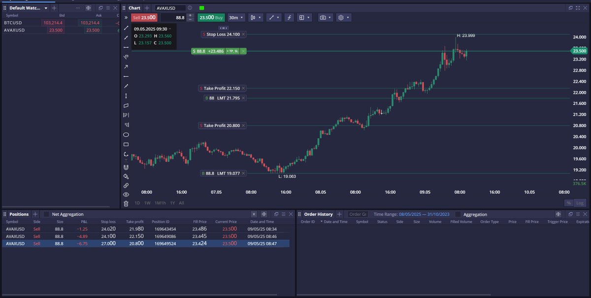The height and width of the screenshot is (298, 591).
Task: Open watchlist more options (three dots)
Action: 78,8
